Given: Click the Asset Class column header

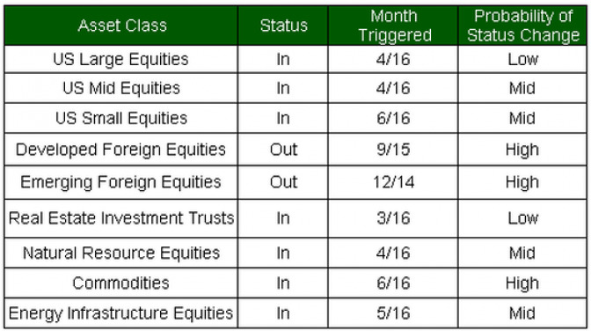Looking at the screenshot, I should pos(121,26).
